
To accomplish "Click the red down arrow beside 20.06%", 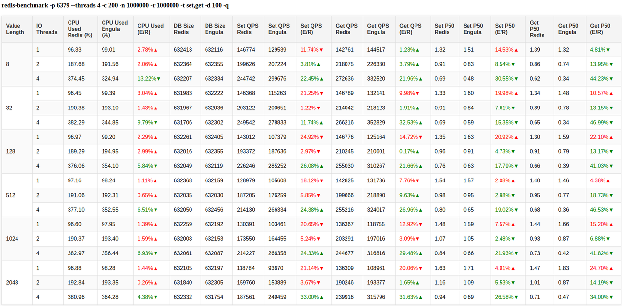I will tap(419, 268).
